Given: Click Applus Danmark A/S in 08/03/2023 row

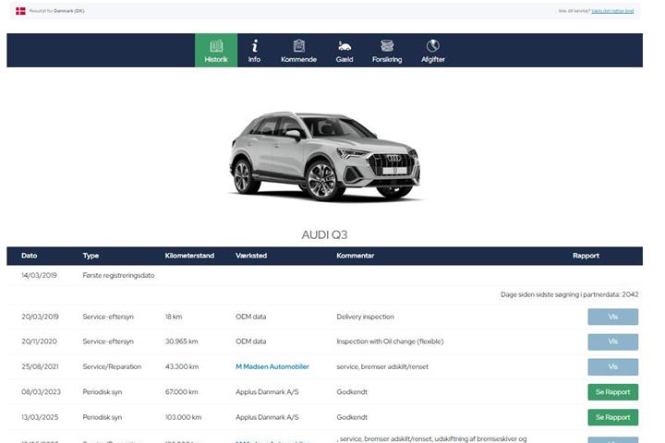Looking at the screenshot, I should (x=267, y=392).
